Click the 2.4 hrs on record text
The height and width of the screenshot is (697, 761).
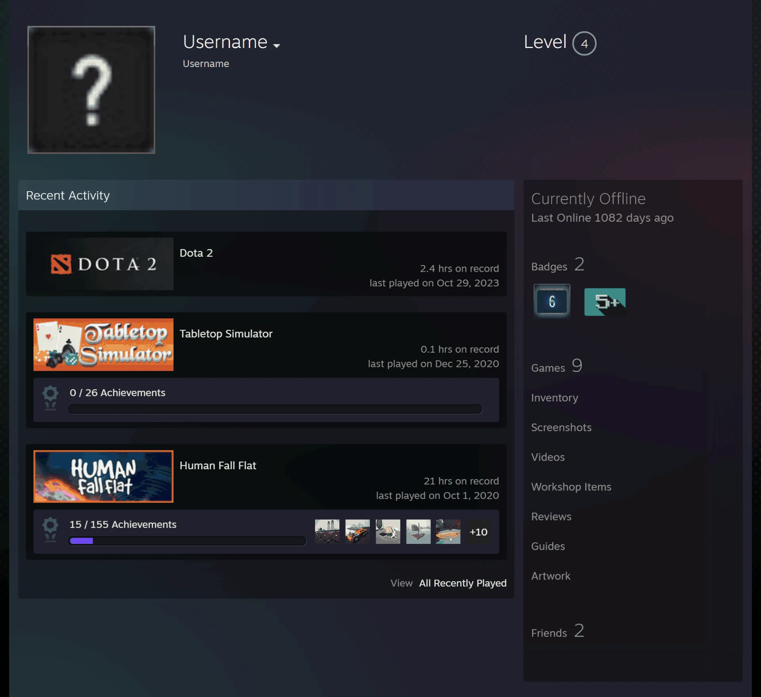[x=459, y=269]
